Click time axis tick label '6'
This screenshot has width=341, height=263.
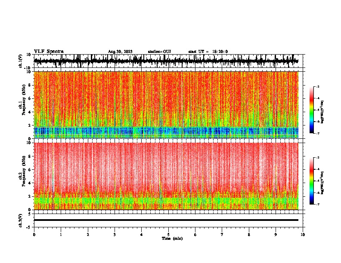[x=195, y=235]
